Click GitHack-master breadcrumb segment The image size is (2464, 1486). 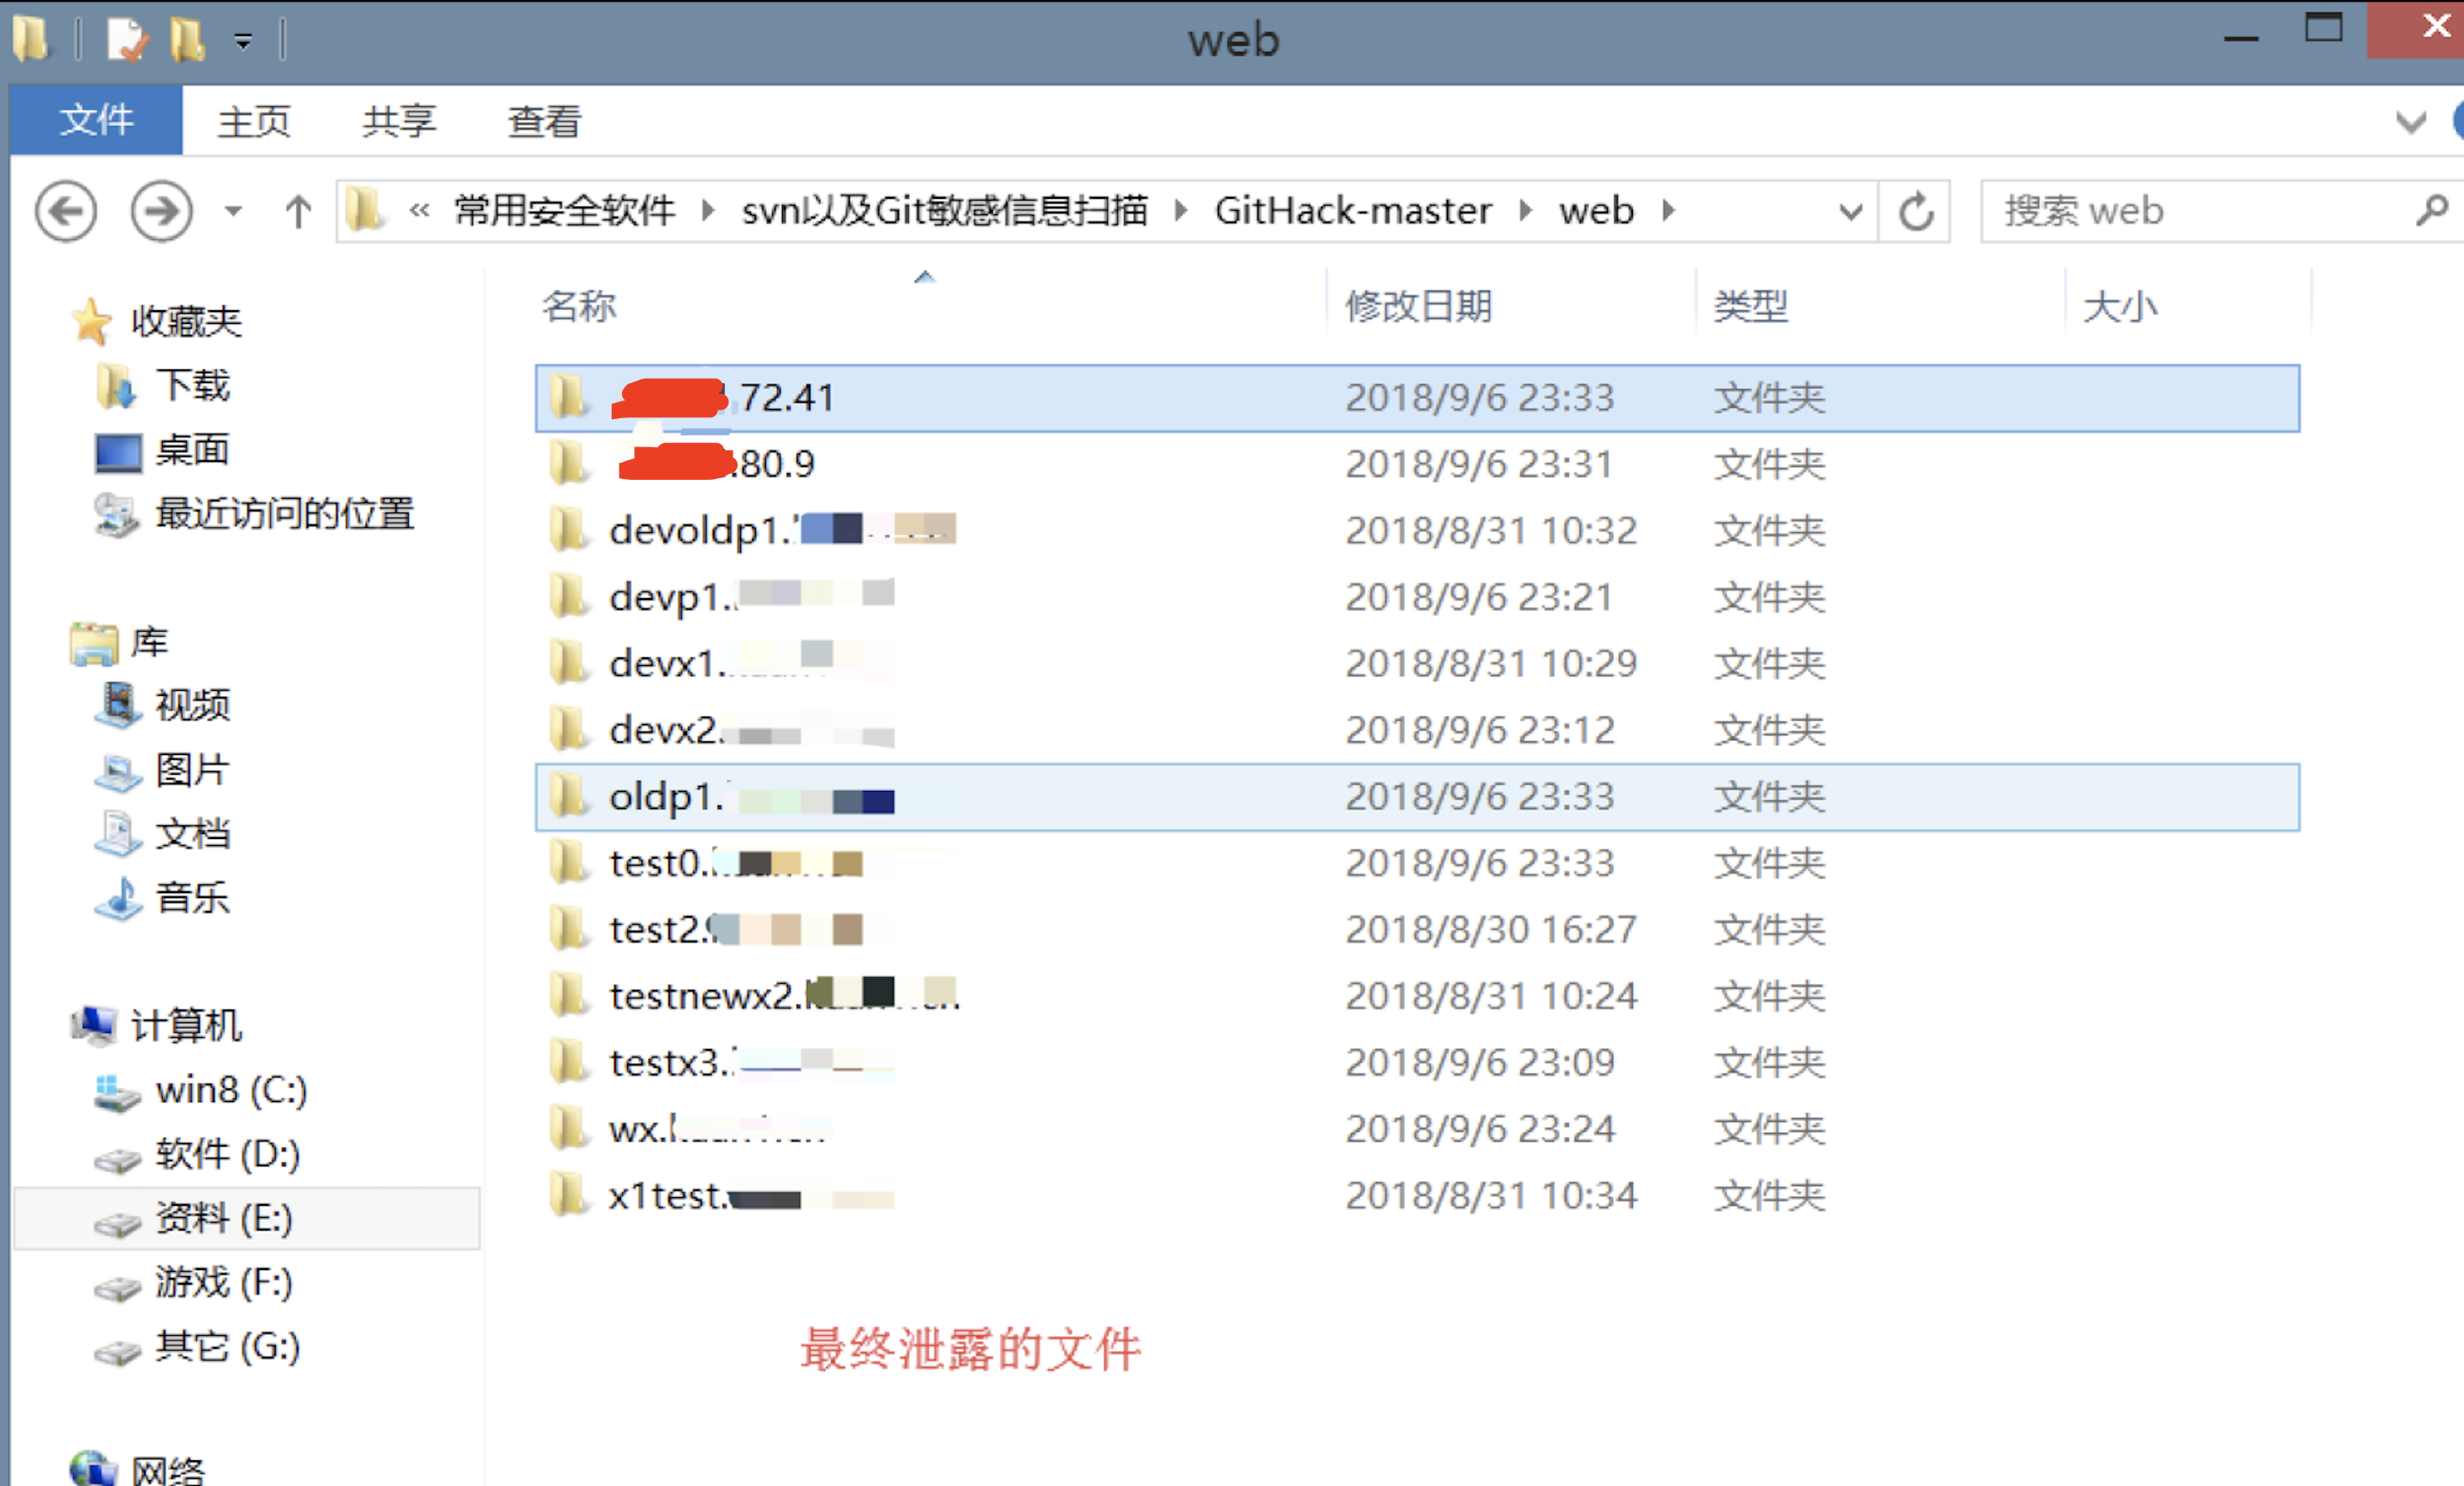click(1353, 211)
